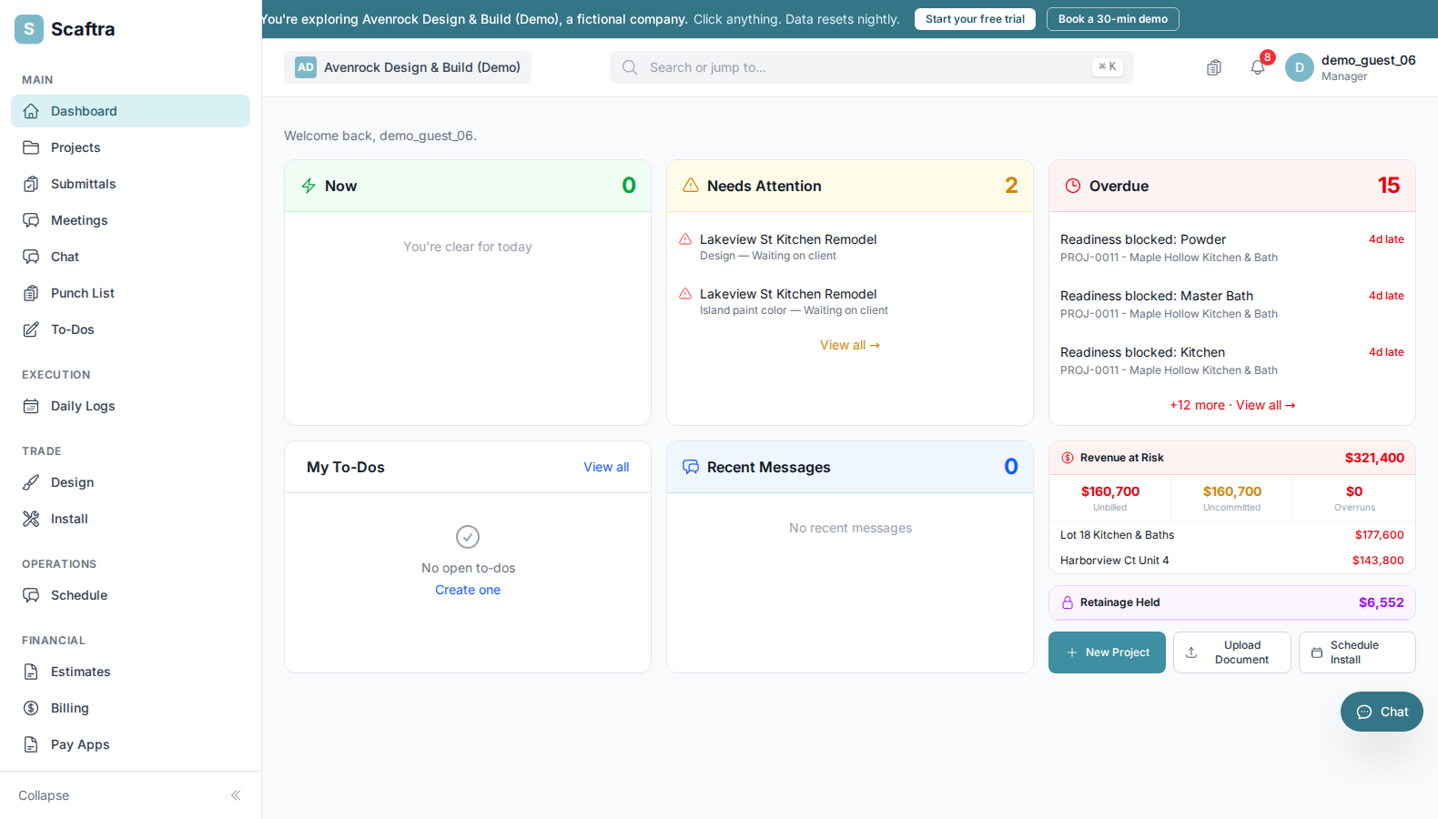Open Estimates menu item
The height and width of the screenshot is (819, 1438).
pyautogui.click(x=130, y=672)
